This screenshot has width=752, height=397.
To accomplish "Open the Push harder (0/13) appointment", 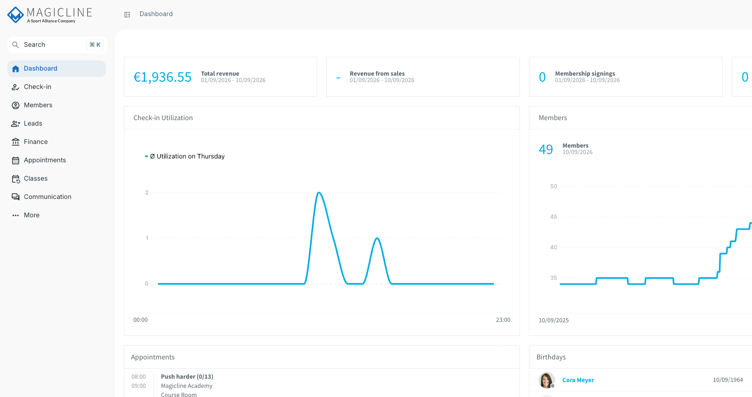I will tap(187, 377).
